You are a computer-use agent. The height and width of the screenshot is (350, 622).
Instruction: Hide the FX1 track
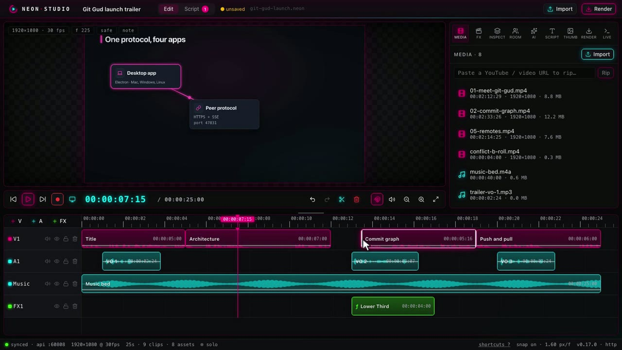pyautogui.click(x=56, y=306)
